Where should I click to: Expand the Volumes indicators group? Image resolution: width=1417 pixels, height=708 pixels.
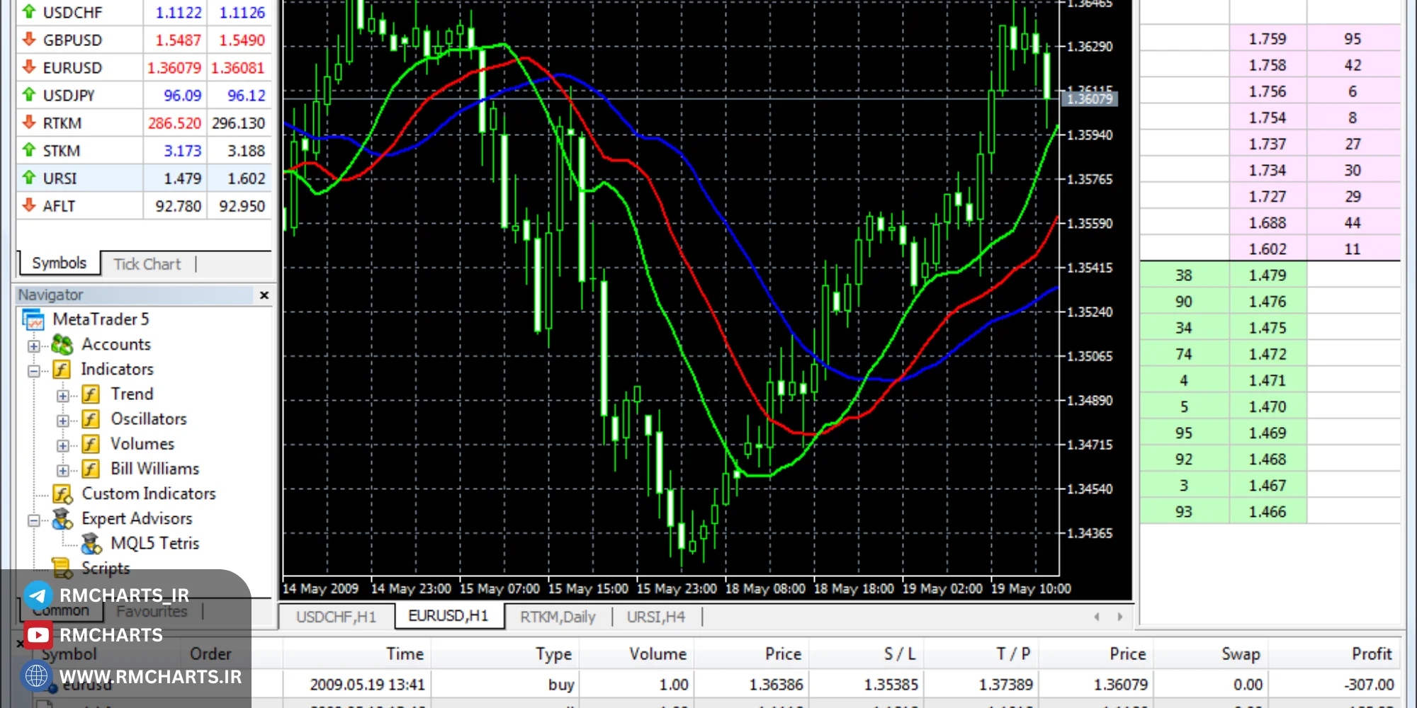pos(62,445)
